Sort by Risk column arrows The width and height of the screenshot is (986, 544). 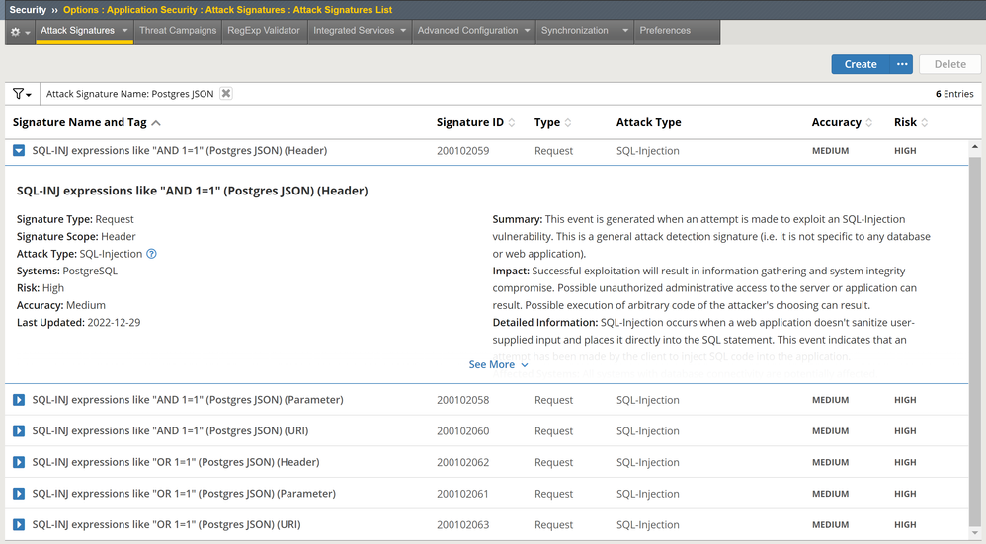pyautogui.click(x=925, y=123)
